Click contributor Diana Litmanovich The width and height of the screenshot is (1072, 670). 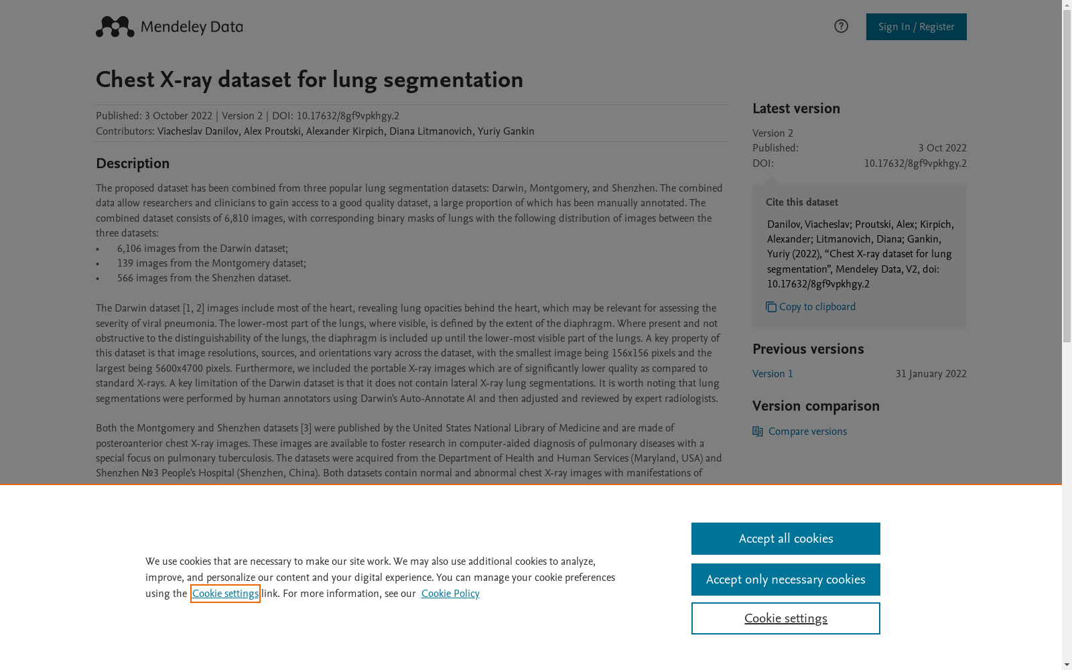pos(431,131)
